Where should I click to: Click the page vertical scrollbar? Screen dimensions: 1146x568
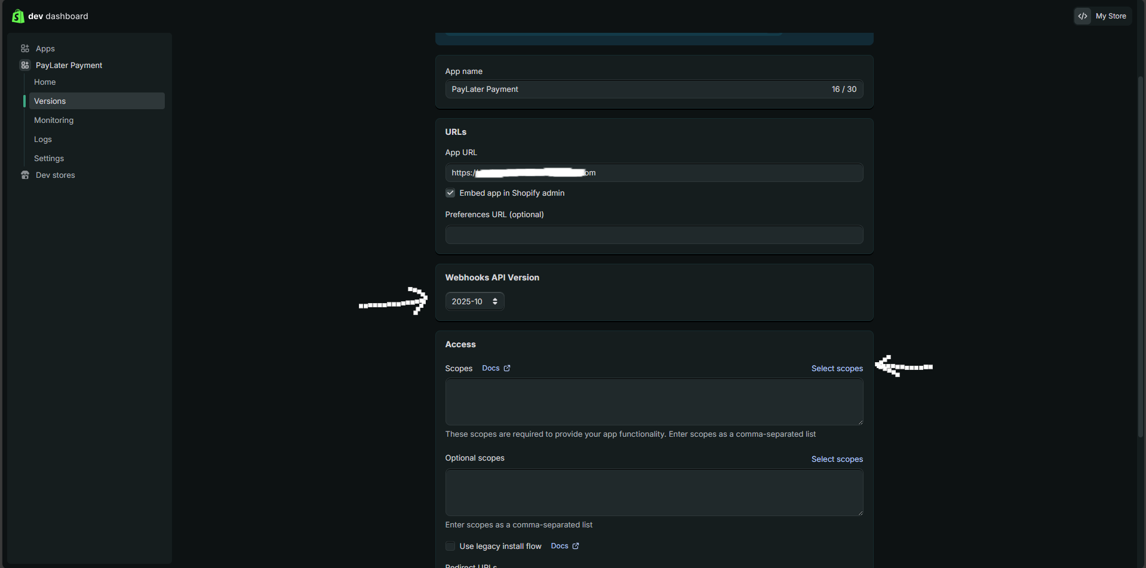point(1141,257)
